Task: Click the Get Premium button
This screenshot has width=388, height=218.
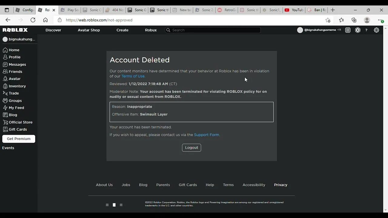Action: click(x=19, y=139)
